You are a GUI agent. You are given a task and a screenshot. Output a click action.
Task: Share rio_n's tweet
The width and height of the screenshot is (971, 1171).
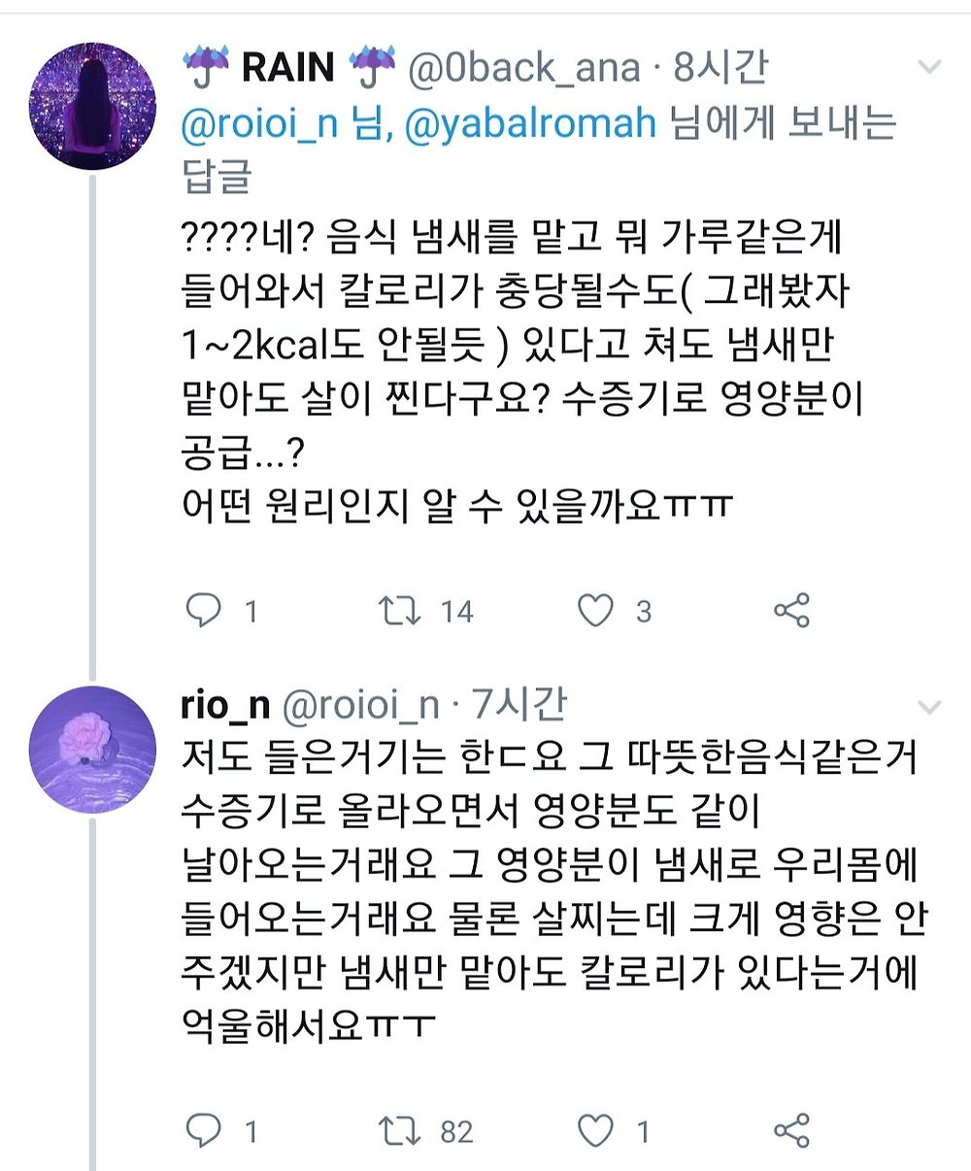point(791,1130)
